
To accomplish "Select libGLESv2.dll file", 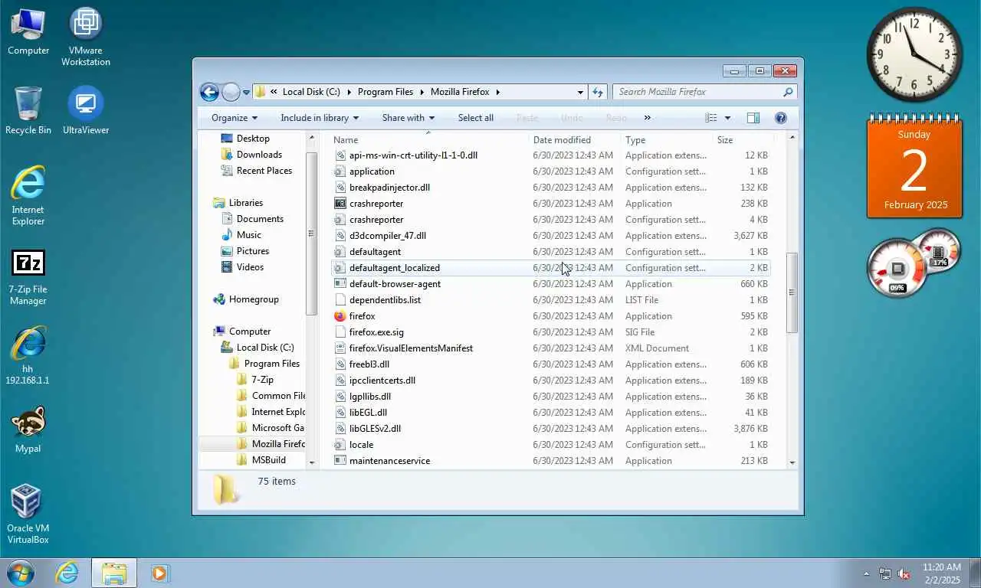I will 550,429.
